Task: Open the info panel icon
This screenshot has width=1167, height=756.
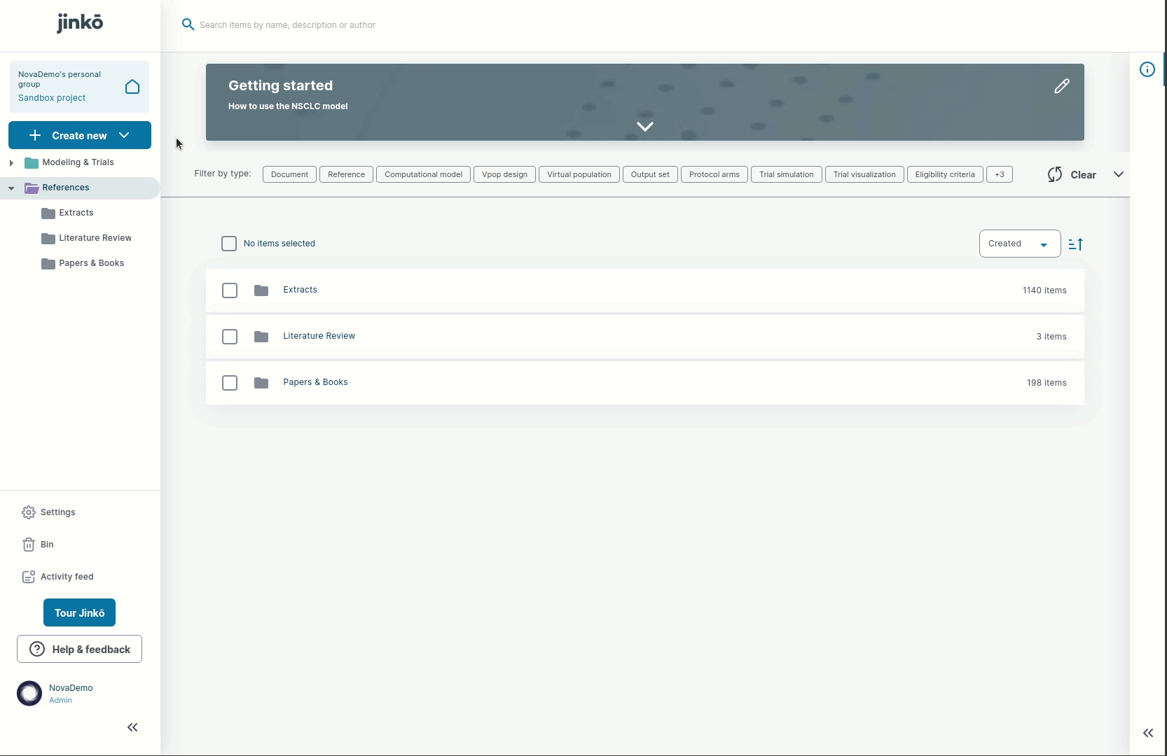Action: tap(1147, 69)
